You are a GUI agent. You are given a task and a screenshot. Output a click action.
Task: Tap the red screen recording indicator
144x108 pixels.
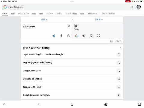point(128,1)
